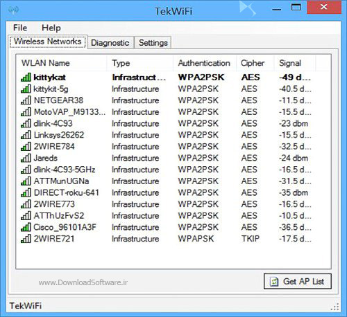
Task: Click the TKIP cipher cell
Action: [251, 239]
